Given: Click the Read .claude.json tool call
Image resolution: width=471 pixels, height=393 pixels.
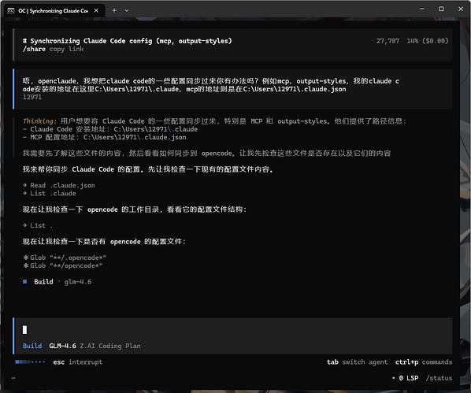Looking at the screenshot, I should (59, 185).
